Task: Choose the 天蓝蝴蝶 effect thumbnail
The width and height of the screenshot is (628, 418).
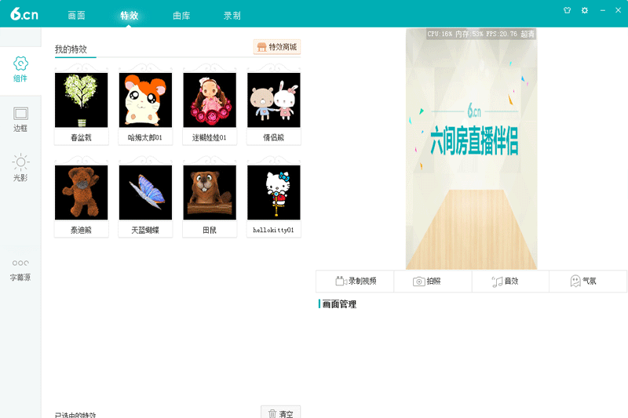Action: point(145,192)
